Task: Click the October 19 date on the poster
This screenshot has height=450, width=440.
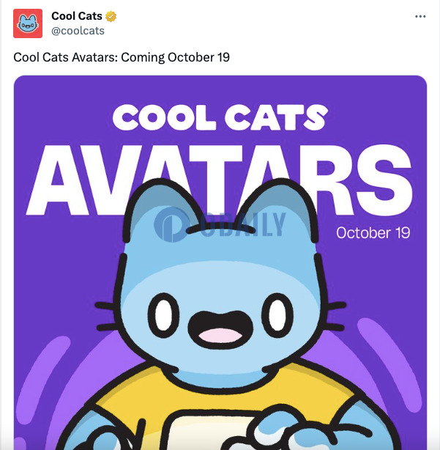Action: point(373,233)
